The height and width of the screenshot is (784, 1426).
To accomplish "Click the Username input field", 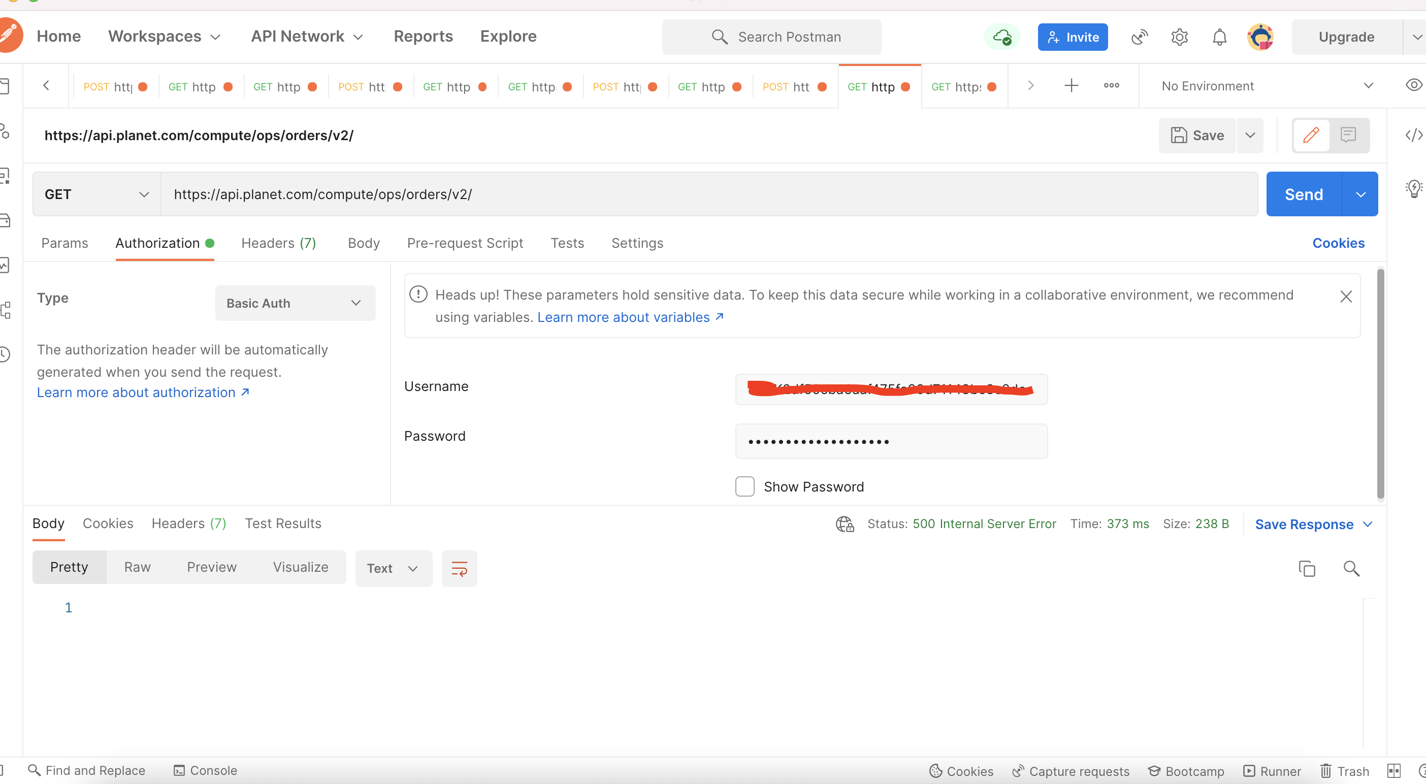I will 891,389.
